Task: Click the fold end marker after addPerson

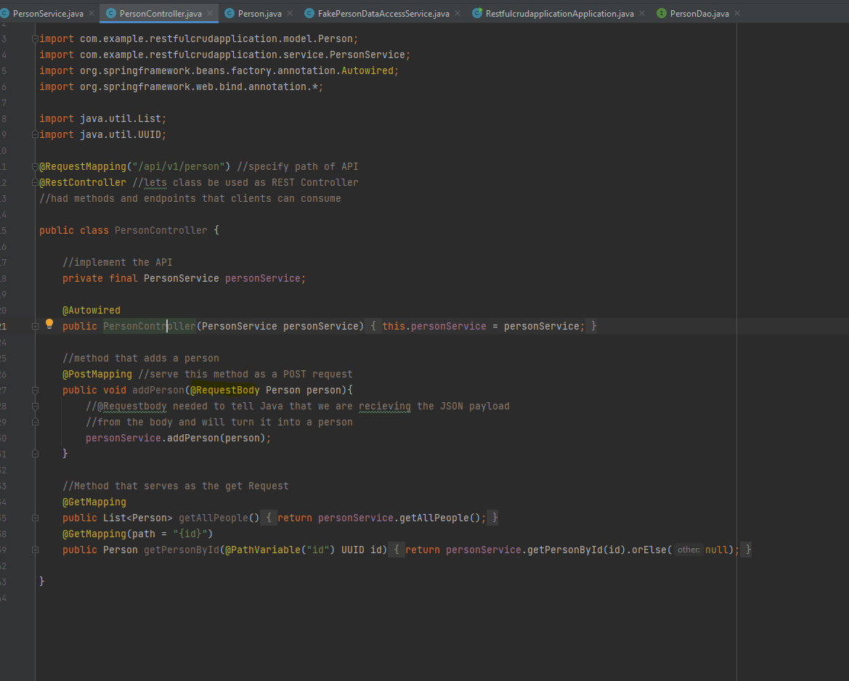Action: coord(35,454)
